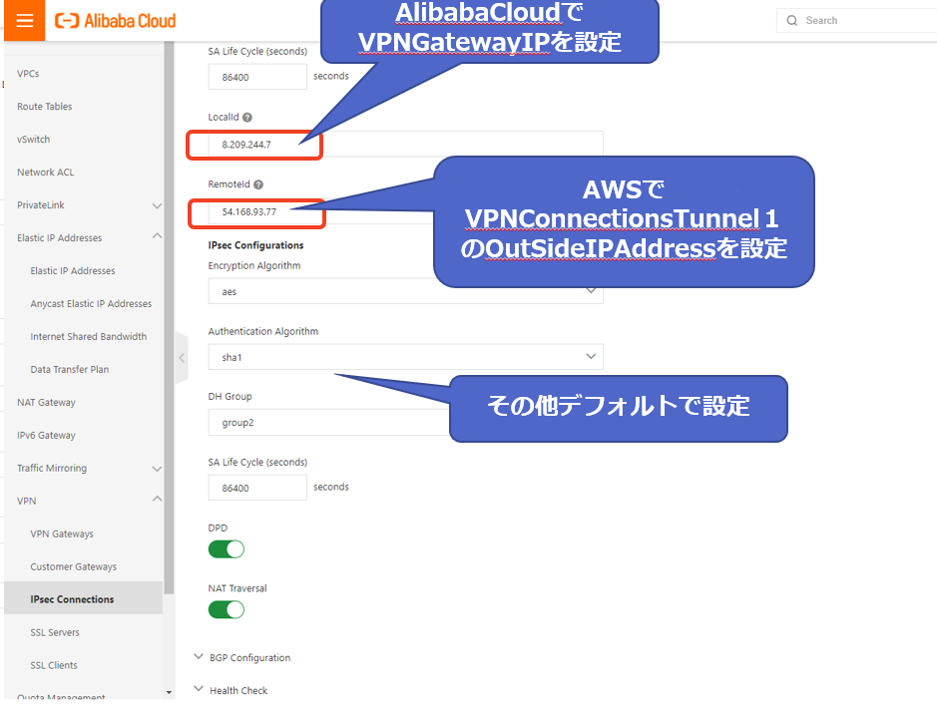Go to NAT Gateway page
937x707 pixels.
click(x=46, y=403)
